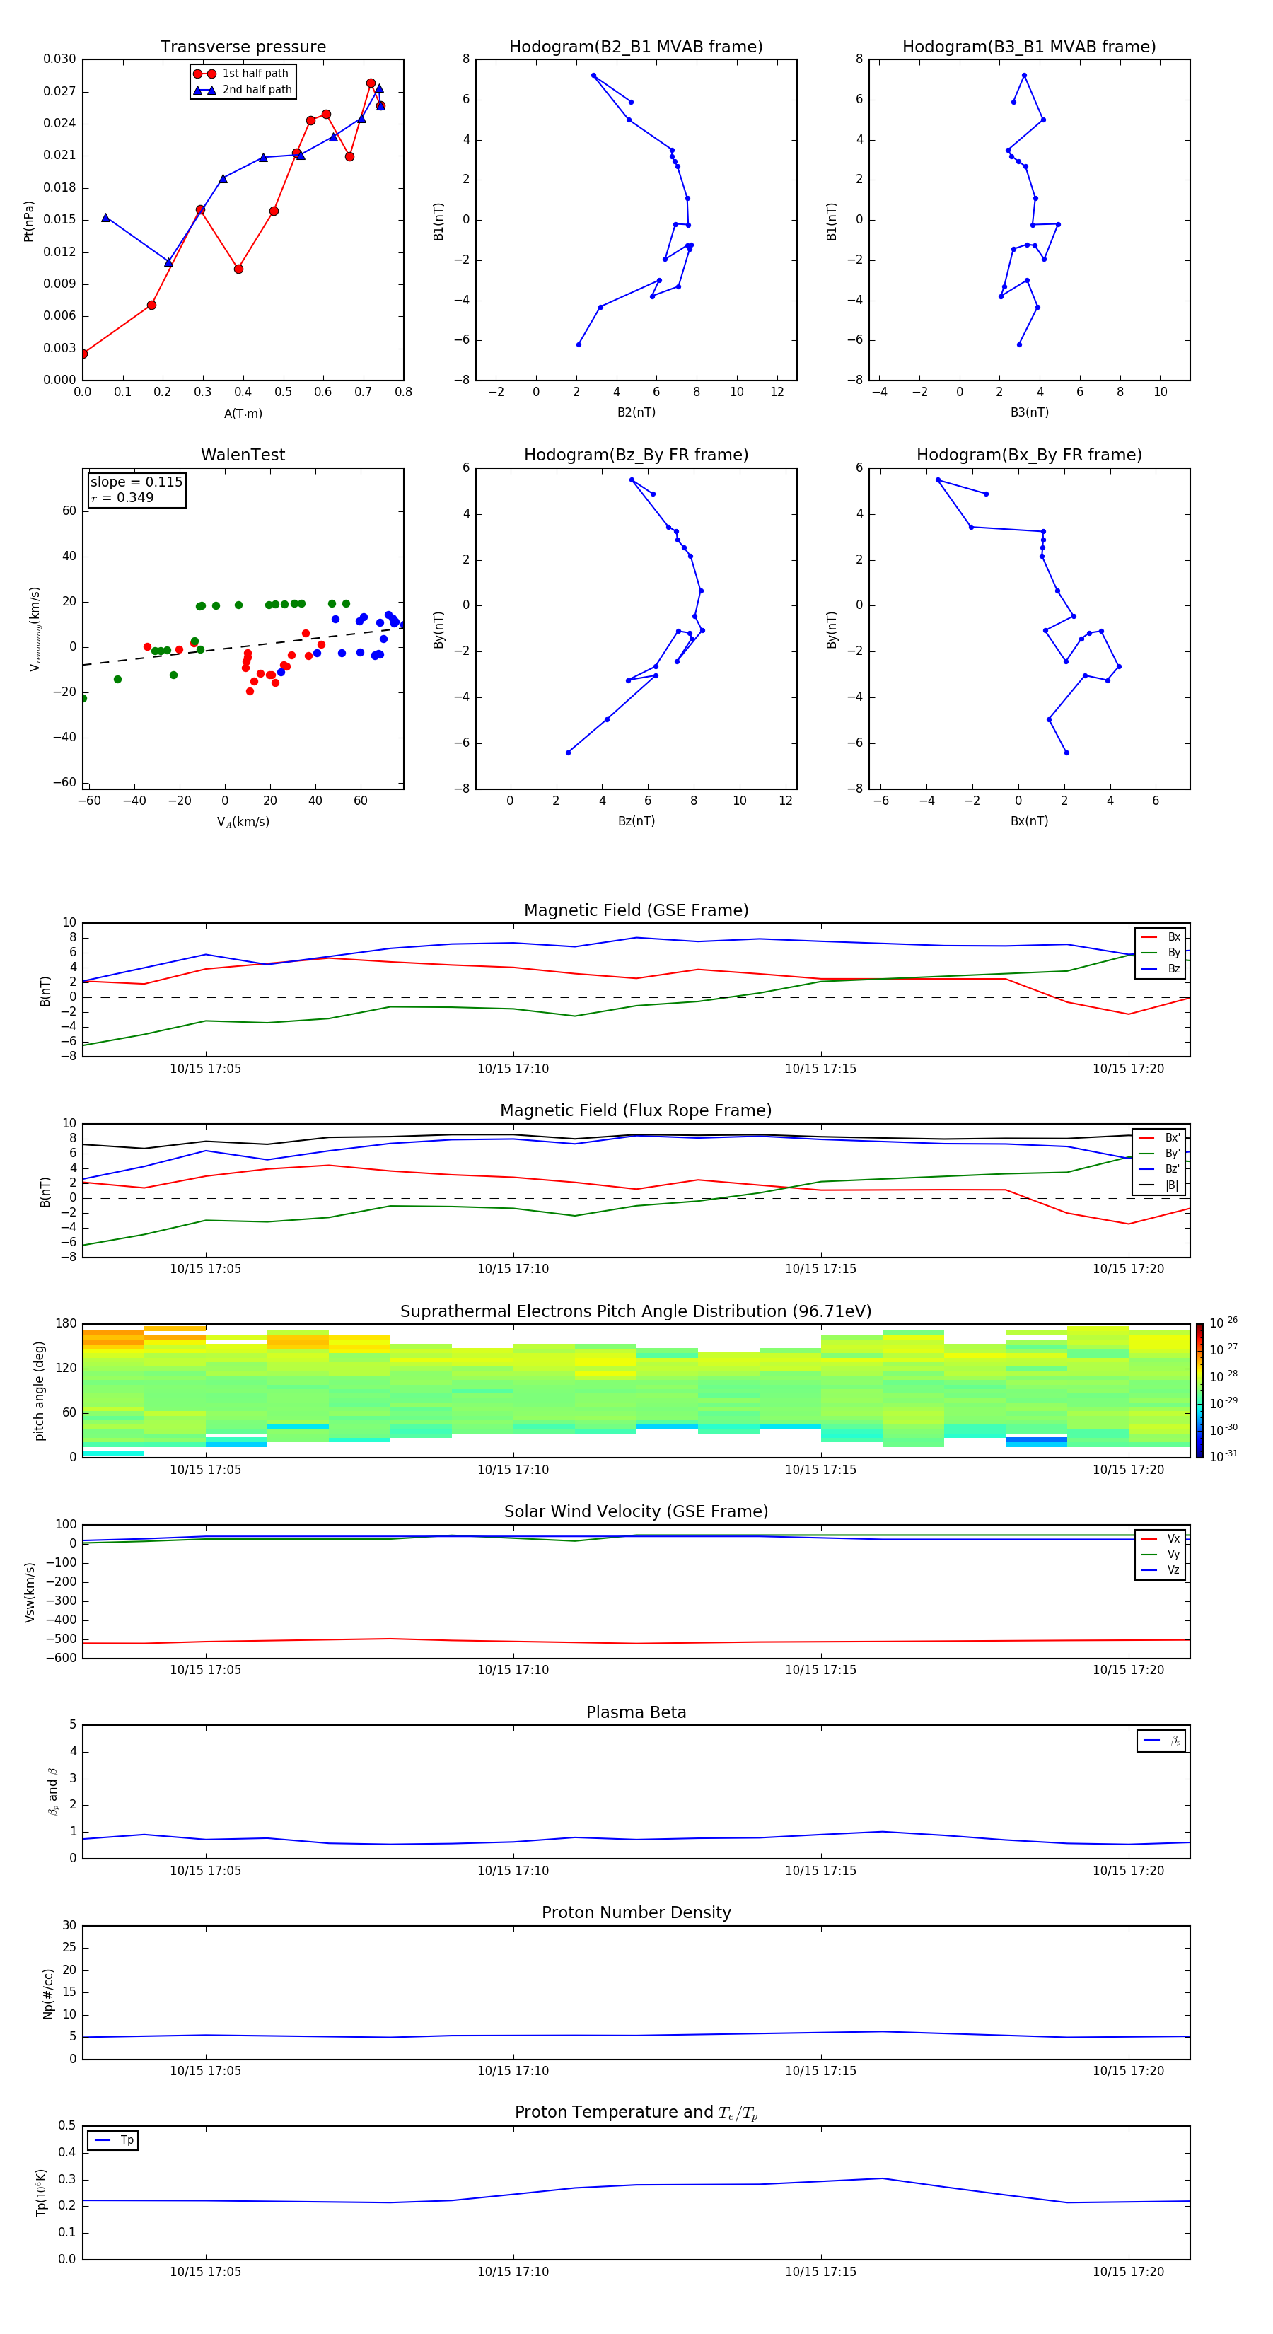Click the 0.030 tick on Transverse pressure axis
The image size is (1273, 2334).
tap(60, 59)
